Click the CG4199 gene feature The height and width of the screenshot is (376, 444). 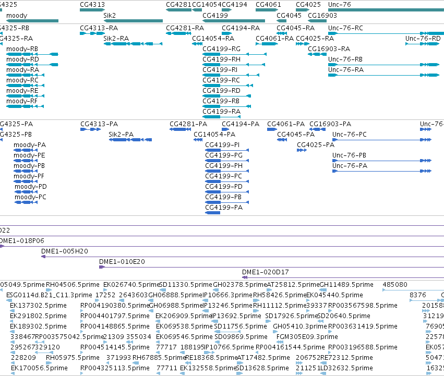click(x=234, y=21)
